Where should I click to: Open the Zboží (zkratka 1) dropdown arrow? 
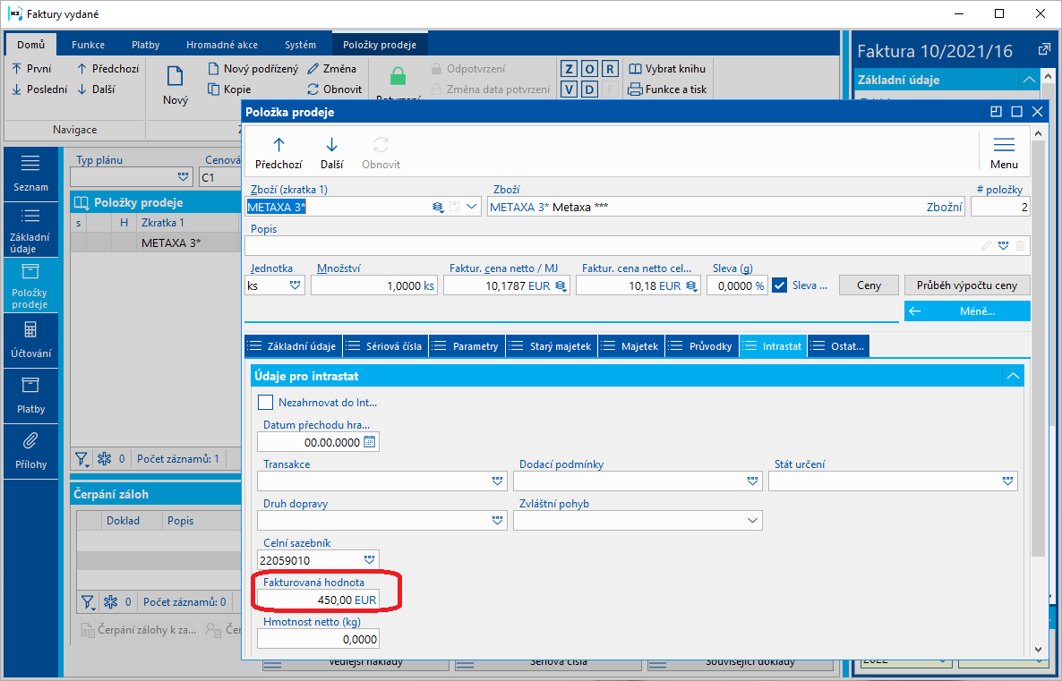(x=472, y=207)
